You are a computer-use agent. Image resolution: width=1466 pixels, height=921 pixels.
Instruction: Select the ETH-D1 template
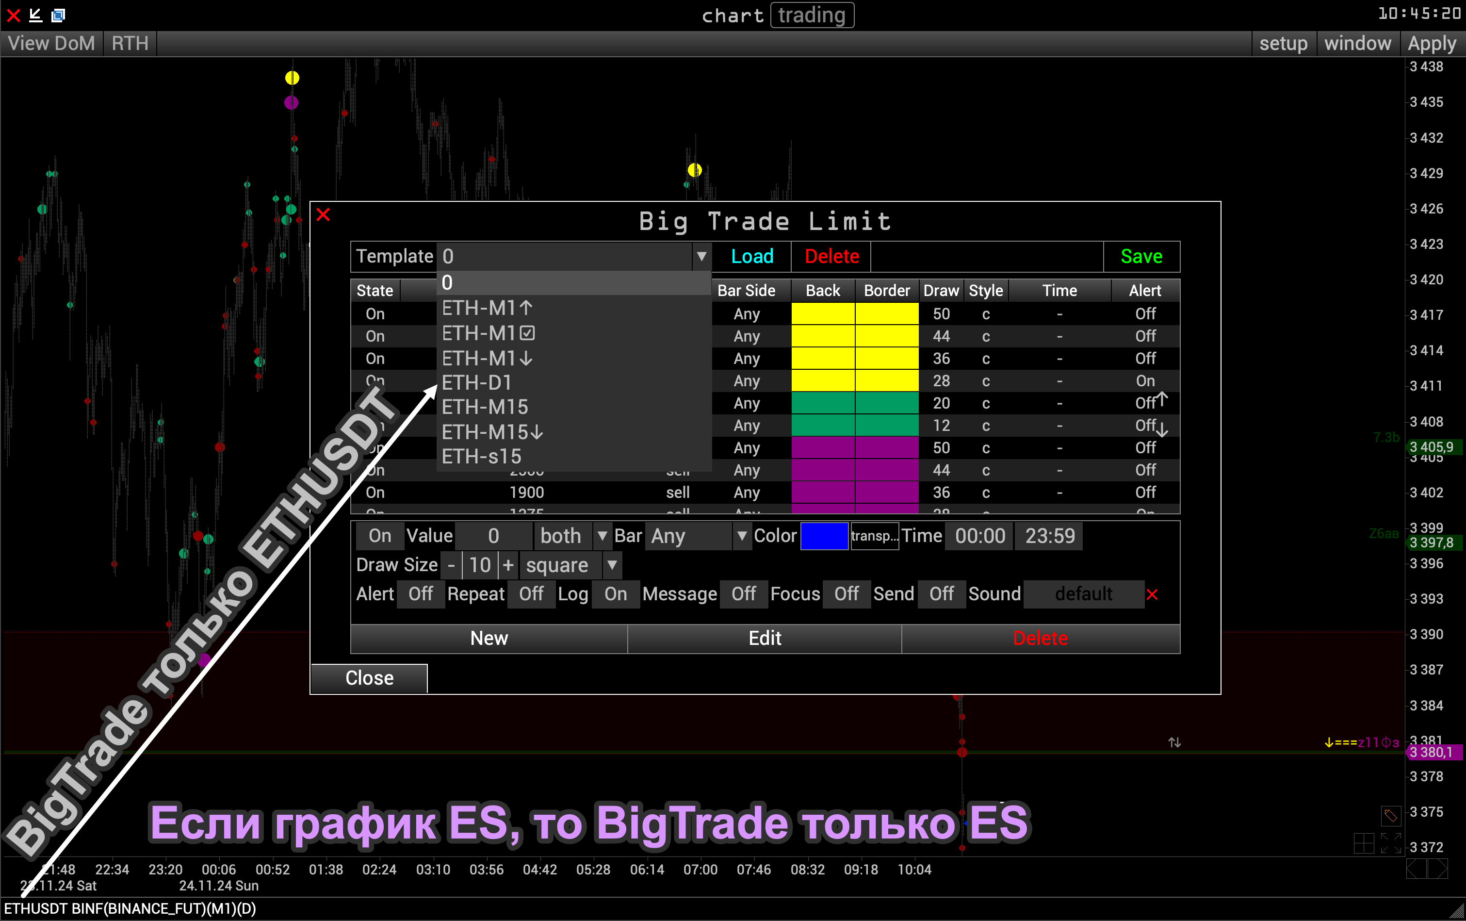[x=574, y=382]
